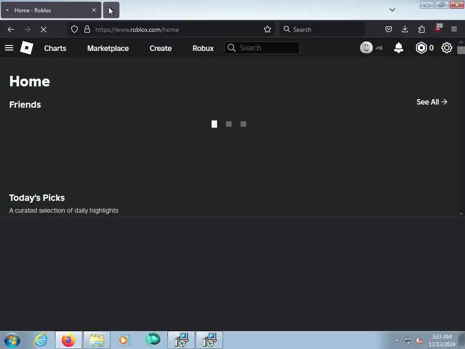Click the page scrollbar down arrow

pos(461,214)
